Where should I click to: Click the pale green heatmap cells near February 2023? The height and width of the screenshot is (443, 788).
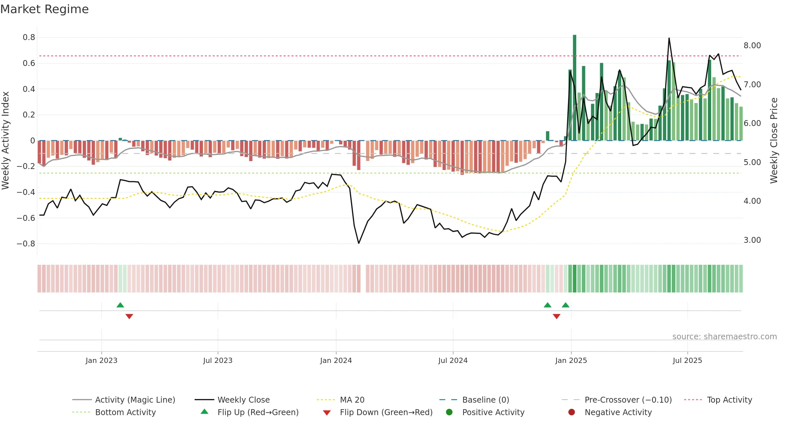click(122, 279)
